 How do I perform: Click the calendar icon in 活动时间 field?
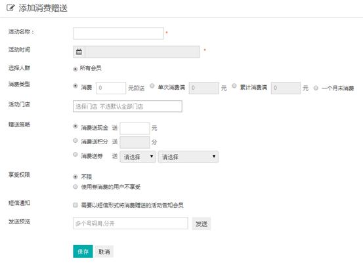(x=79, y=52)
